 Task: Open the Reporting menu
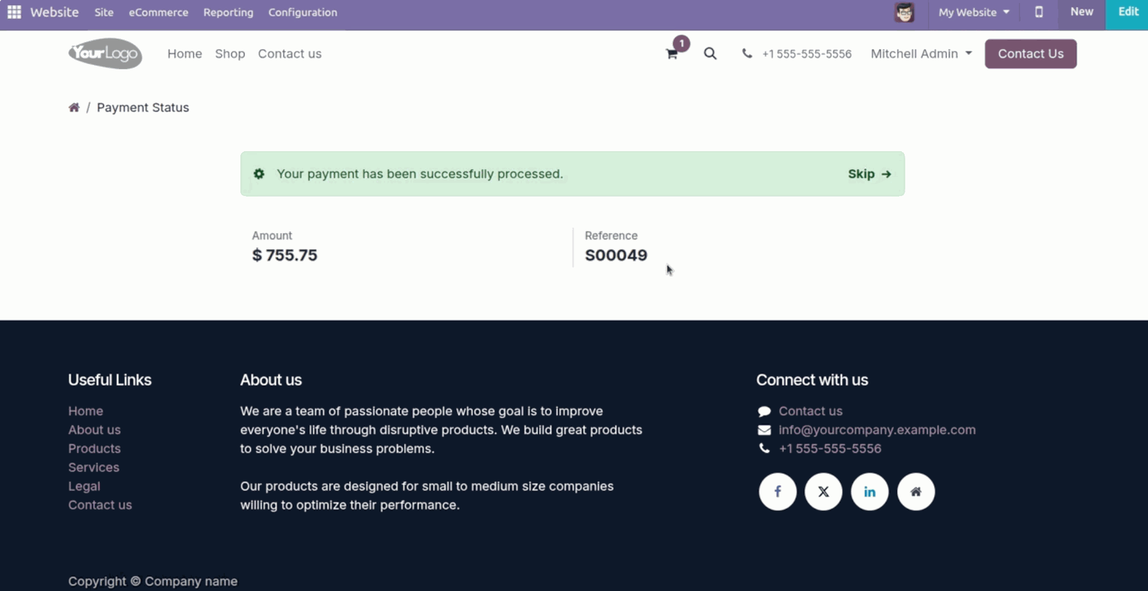pos(228,12)
